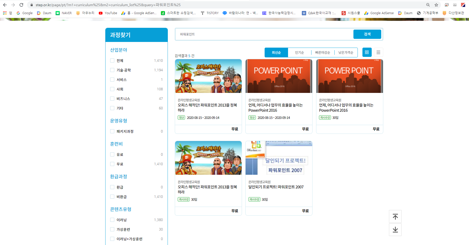469x245 pixels.
Task: Bookmark this page with the star icon
Action: (x=436, y=5)
